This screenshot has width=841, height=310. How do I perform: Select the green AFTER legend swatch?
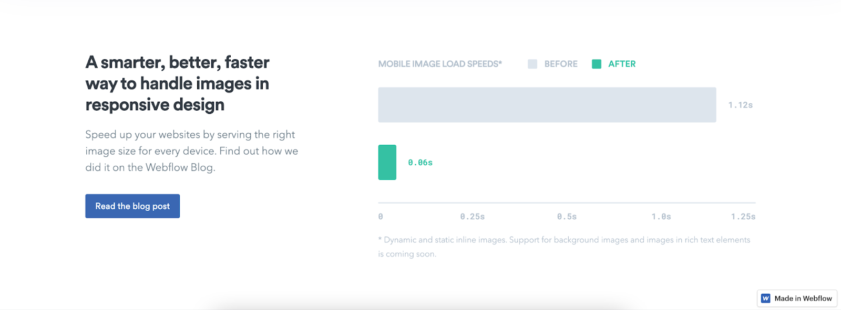pos(597,64)
